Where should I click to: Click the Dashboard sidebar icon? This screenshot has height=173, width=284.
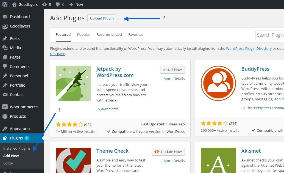coord(5,17)
